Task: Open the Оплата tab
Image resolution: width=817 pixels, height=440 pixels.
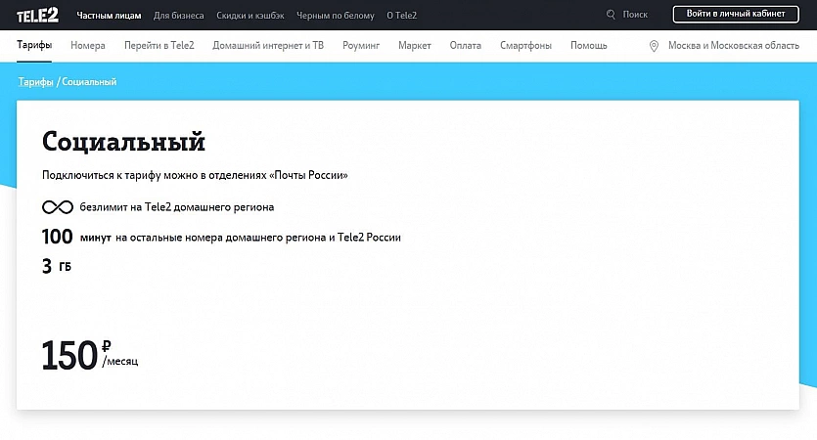Action: pos(465,46)
